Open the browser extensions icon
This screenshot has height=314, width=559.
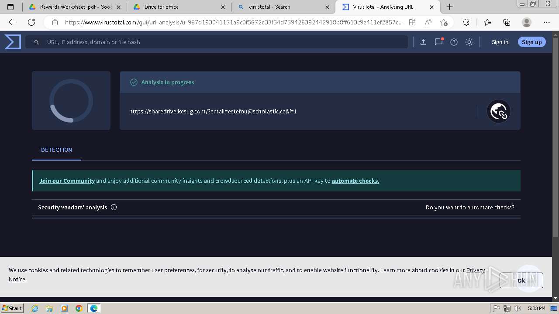466,22
